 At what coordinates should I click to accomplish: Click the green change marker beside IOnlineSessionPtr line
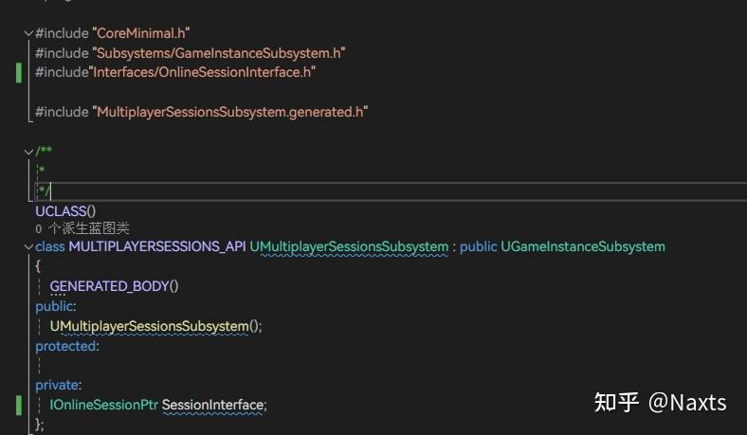coord(19,405)
